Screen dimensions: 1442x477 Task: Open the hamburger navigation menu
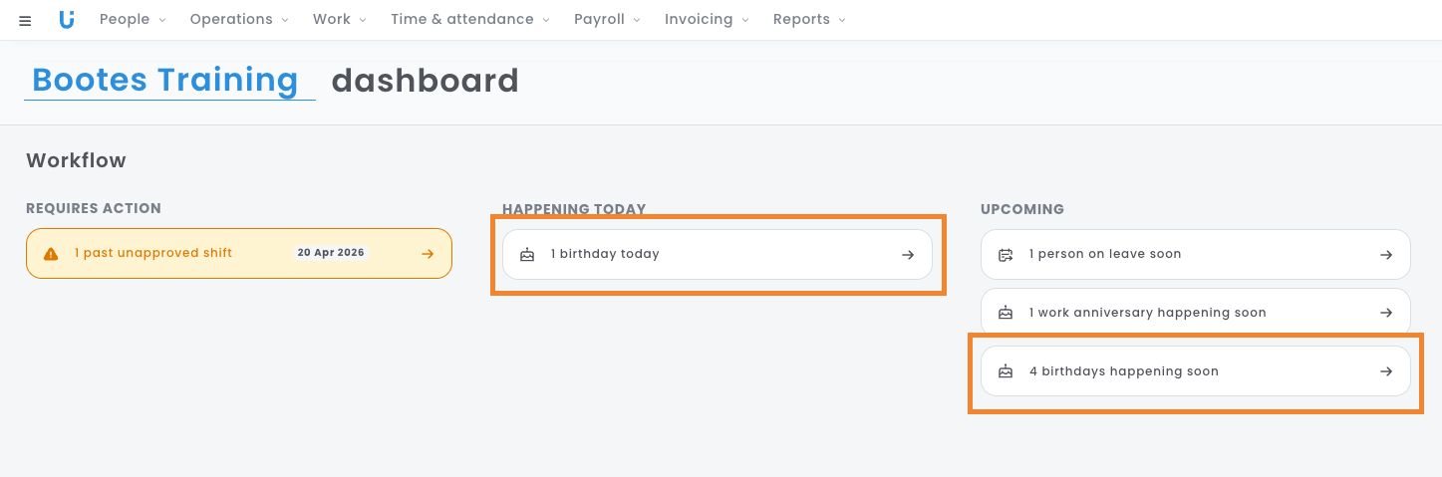click(x=25, y=21)
